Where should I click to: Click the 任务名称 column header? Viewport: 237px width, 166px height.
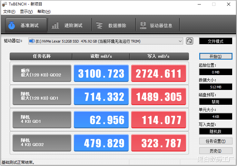(41, 56)
